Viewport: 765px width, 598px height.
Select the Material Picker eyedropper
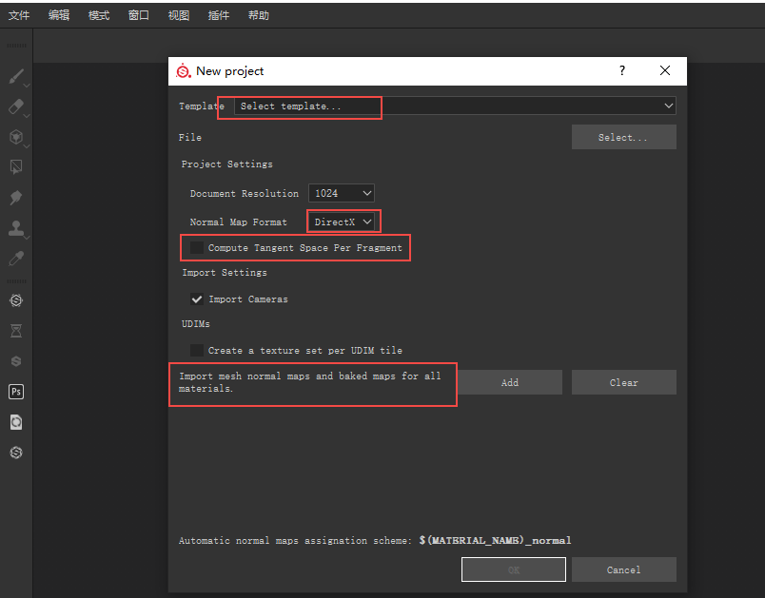point(16,259)
